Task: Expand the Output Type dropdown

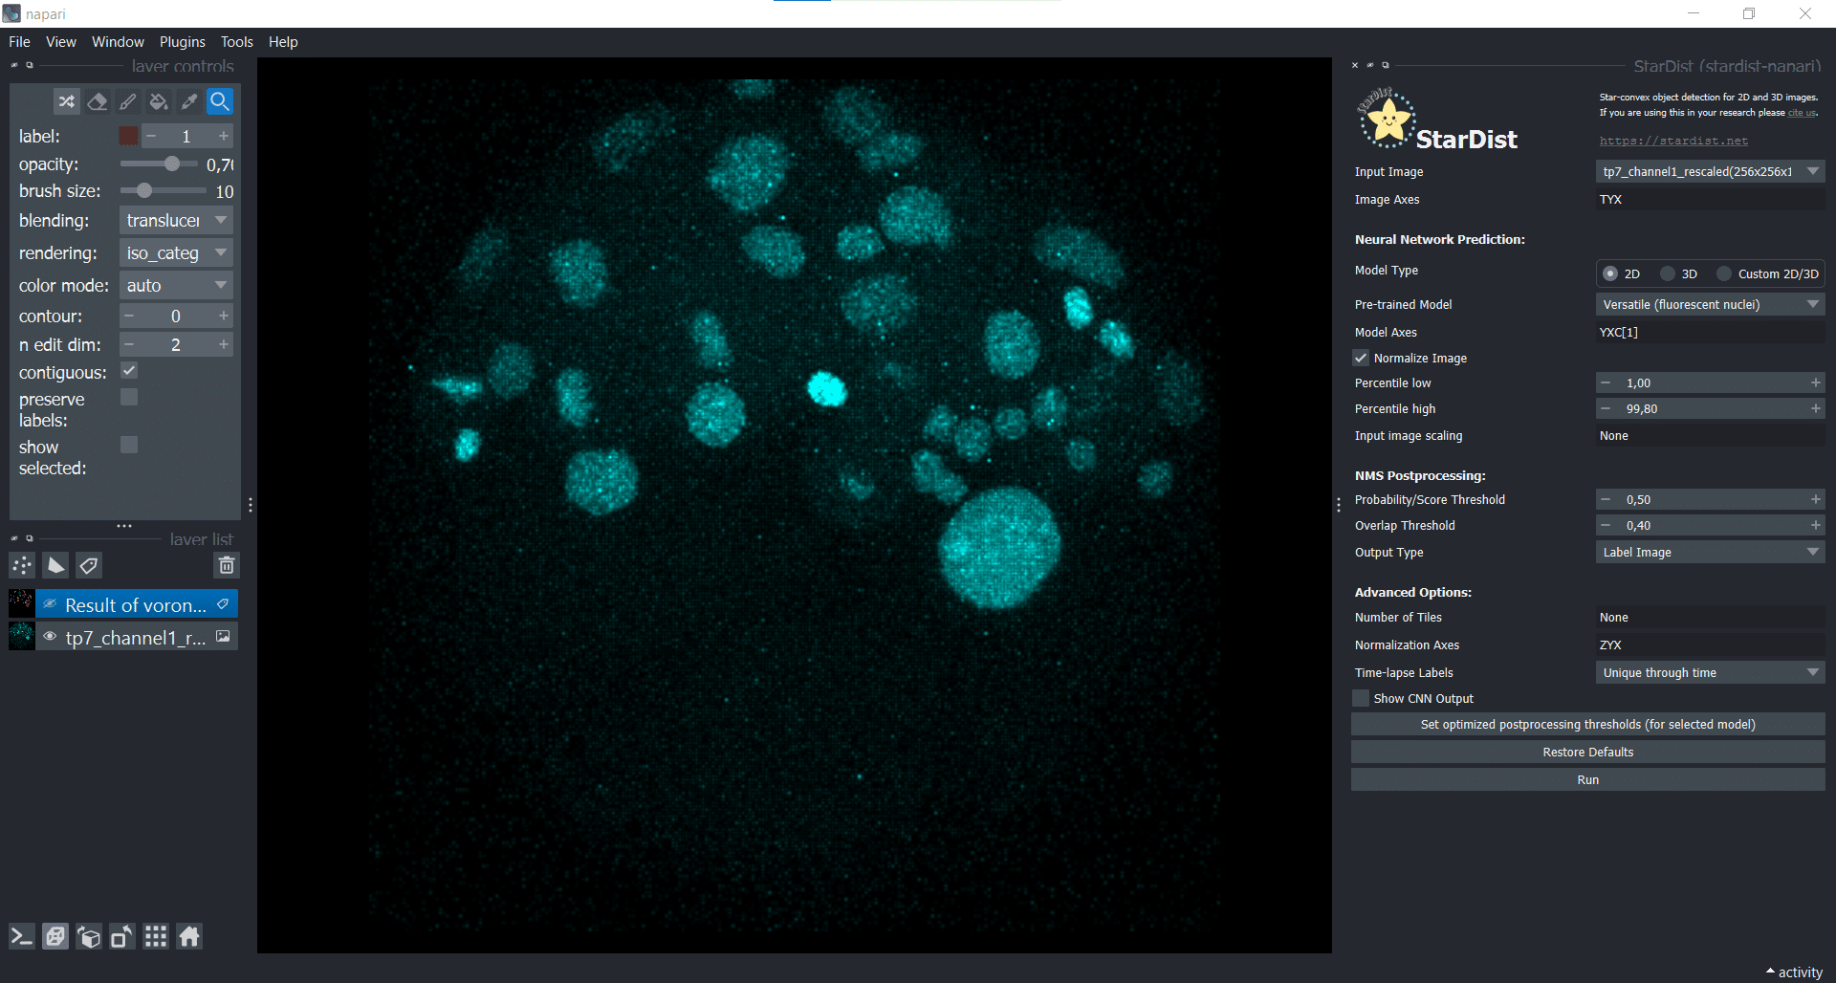Action: click(1710, 552)
